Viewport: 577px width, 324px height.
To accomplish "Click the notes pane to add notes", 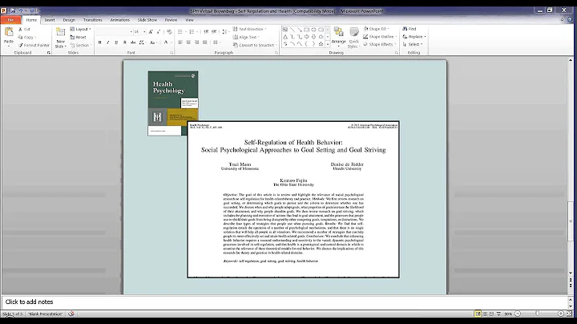I will [285, 302].
